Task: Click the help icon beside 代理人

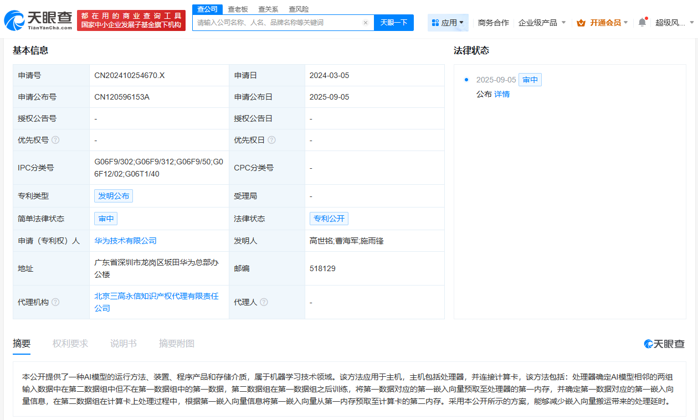Action: click(x=264, y=302)
